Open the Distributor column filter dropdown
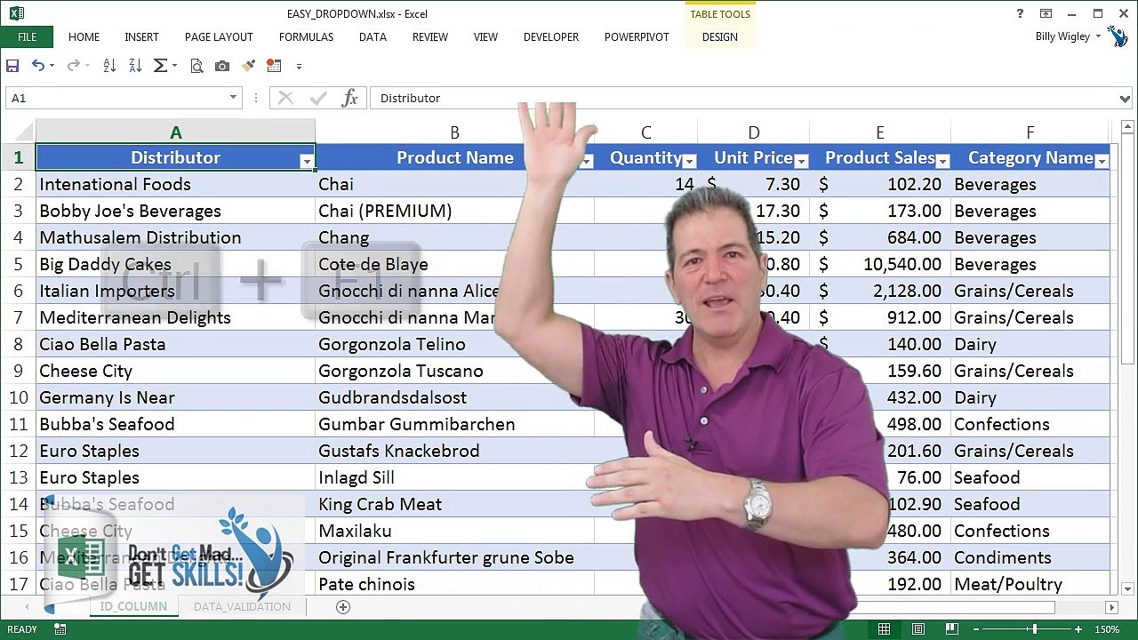Viewport: 1138px width, 640px height. (307, 161)
